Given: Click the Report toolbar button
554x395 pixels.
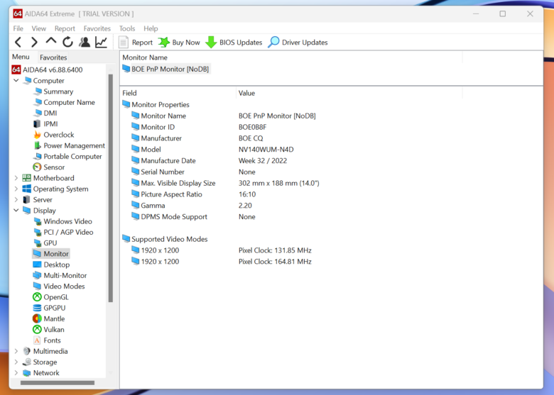Looking at the screenshot, I should pos(136,43).
